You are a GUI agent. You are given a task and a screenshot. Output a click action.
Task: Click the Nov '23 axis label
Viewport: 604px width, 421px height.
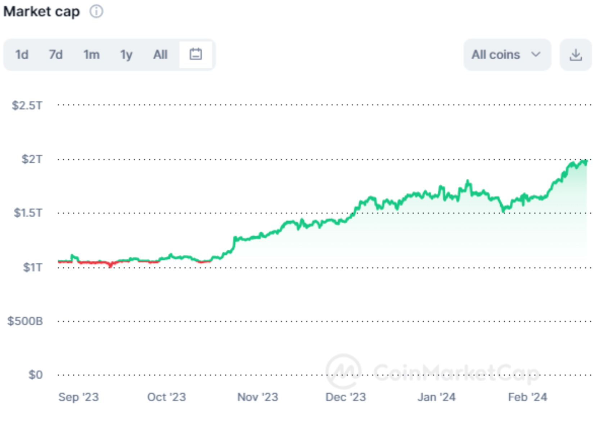257,397
